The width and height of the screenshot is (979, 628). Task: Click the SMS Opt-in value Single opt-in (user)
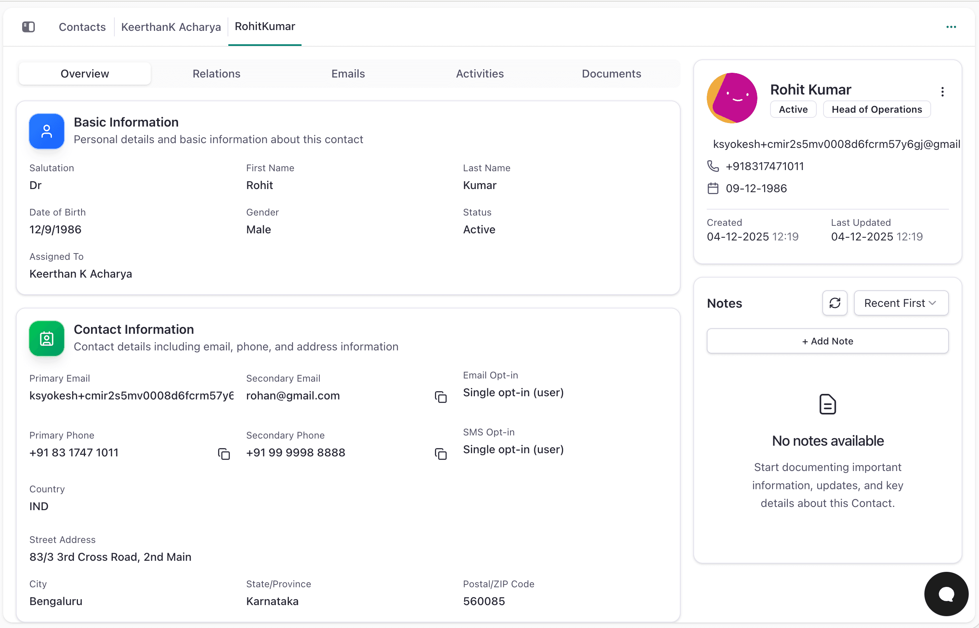(x=513, y=449)
